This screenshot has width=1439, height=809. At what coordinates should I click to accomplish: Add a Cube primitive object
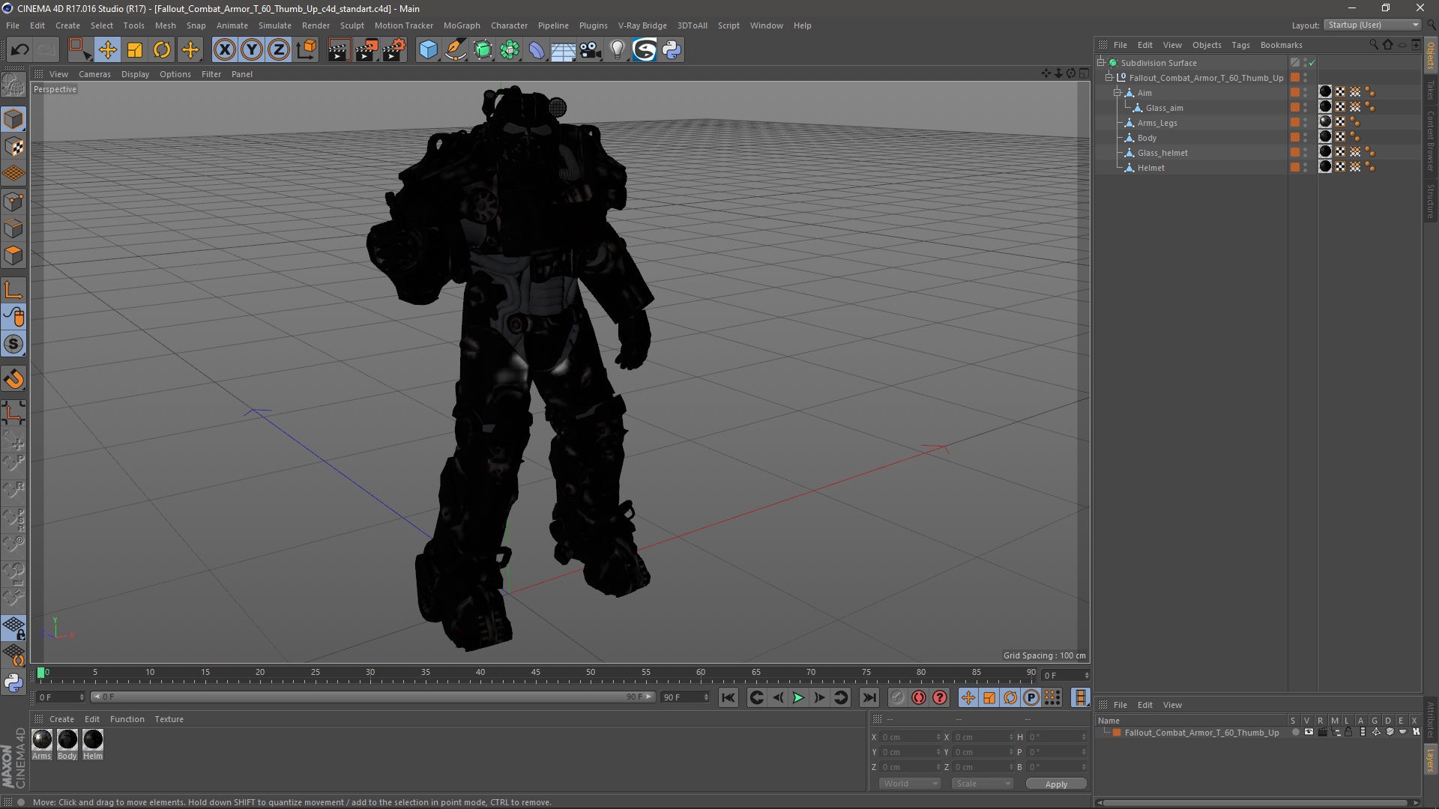(x=428, y=50)
